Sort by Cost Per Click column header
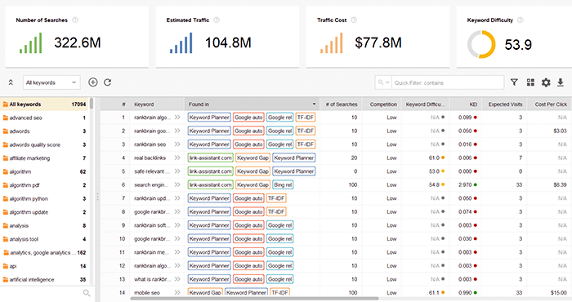The image size is (572, 302). coord(550,104)
